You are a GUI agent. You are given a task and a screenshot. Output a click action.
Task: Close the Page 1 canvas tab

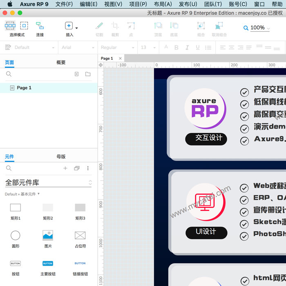(x=120, y=58)
